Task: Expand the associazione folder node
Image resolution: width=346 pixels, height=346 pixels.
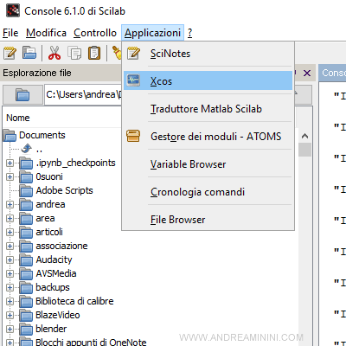Action: click(x=10, y=247)
